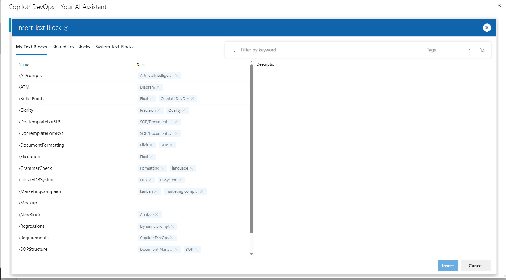Click the Filter by keyword field
The height and width of the screenshot is (280, 506).
pyautogui.click(x=302, y=50)
